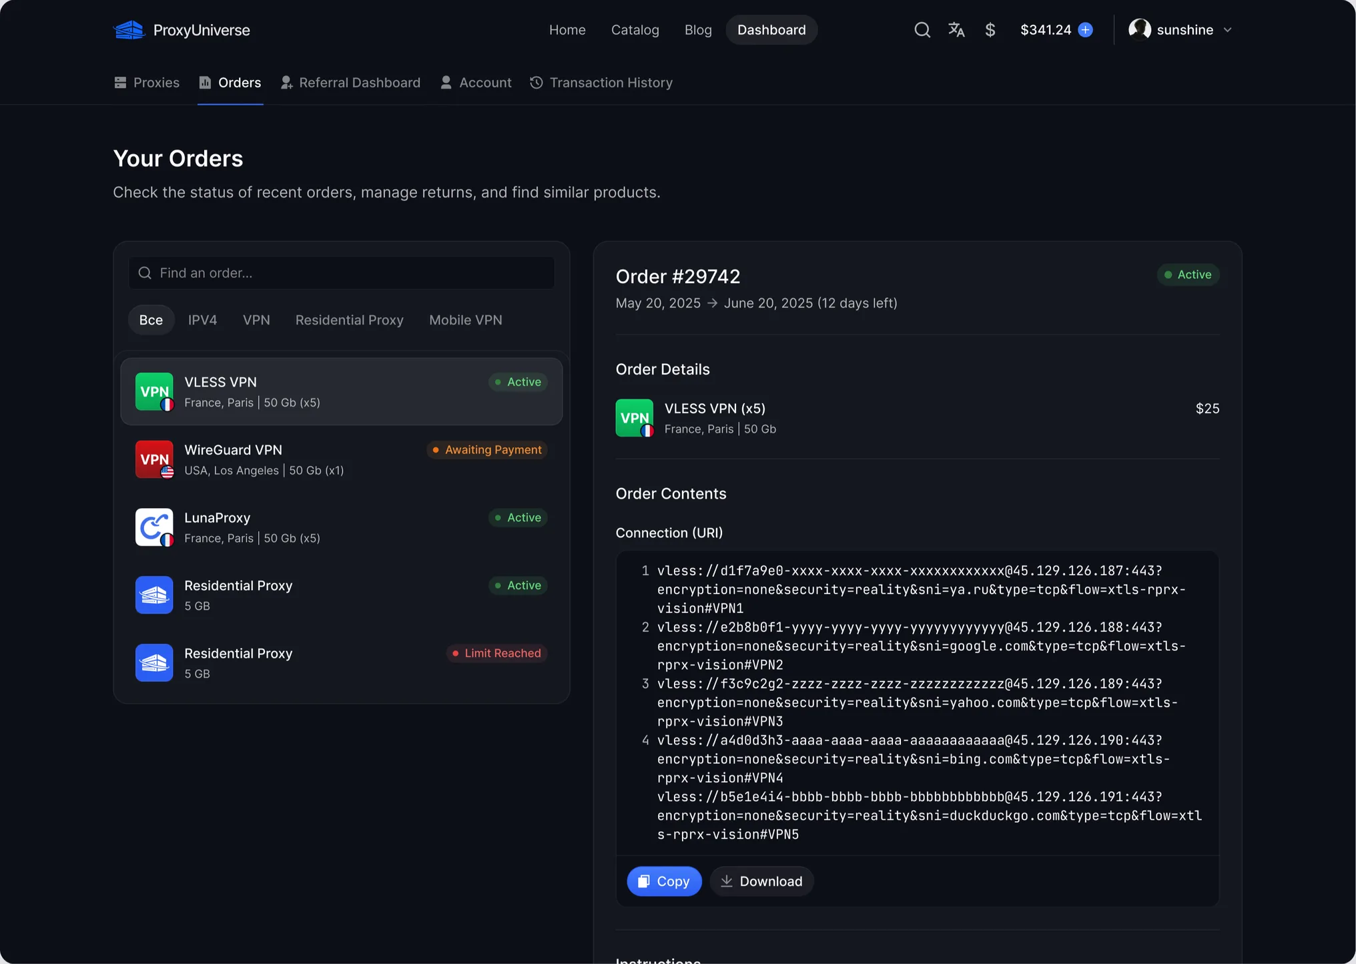The image size is (1356, 964).
Task: Click the VPN icon in Order Details
Action: coord(635,418)
